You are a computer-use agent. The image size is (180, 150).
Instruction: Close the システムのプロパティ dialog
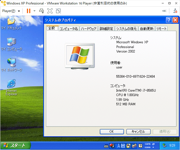175,20
